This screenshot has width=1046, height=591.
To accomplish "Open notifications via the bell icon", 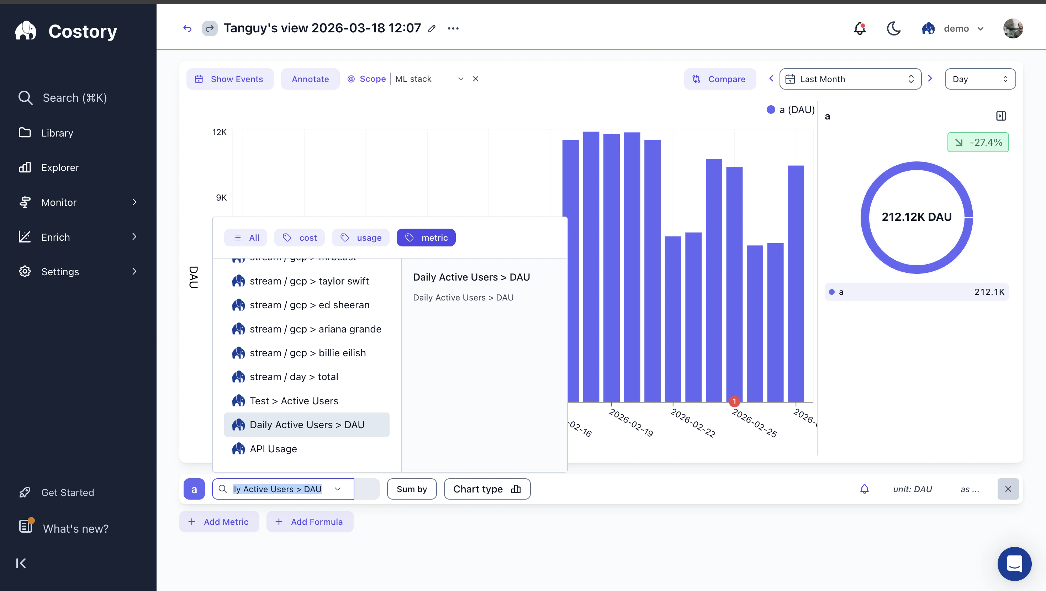I will point(859,28).
